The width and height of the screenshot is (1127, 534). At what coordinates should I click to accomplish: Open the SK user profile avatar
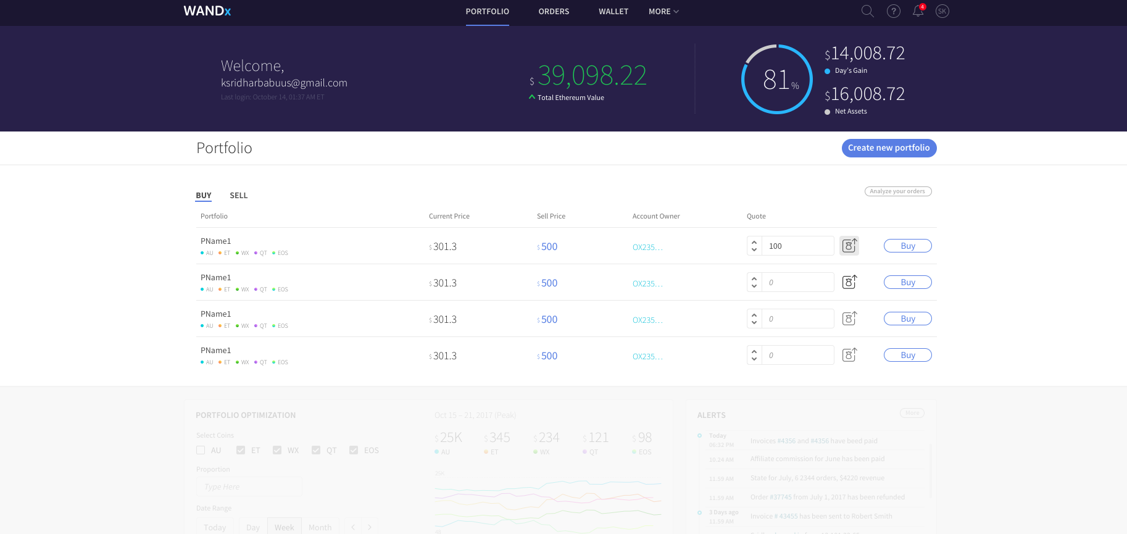point(942,11)
